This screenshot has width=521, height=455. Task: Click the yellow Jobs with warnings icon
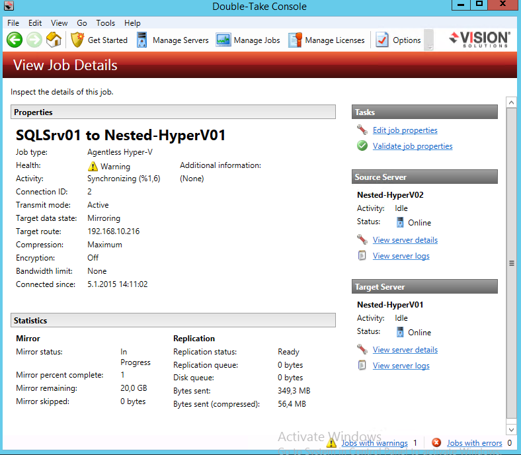click(x=331, y=442)
